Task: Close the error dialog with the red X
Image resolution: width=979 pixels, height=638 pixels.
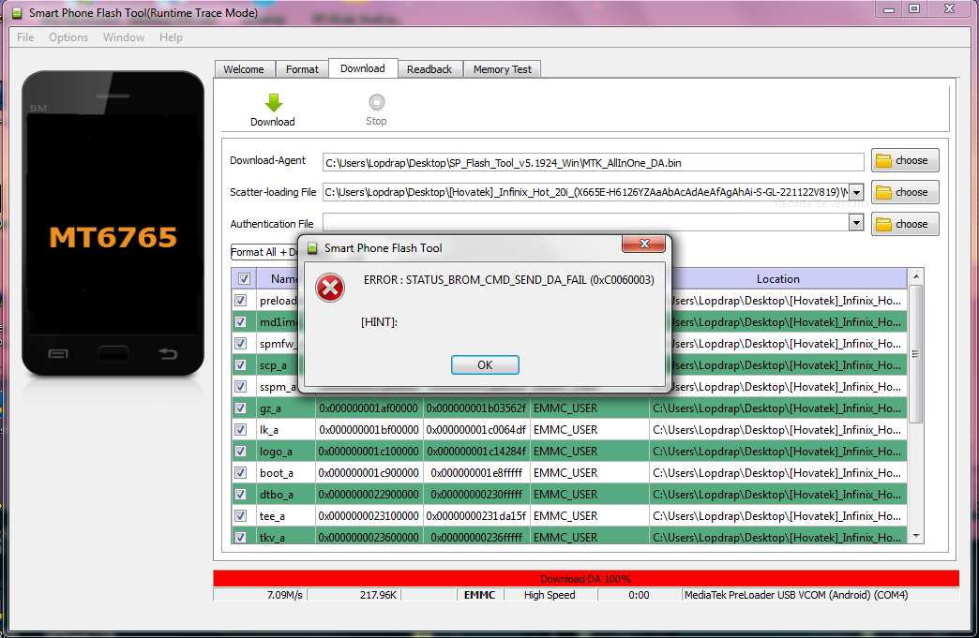Action: coord(644,244)
